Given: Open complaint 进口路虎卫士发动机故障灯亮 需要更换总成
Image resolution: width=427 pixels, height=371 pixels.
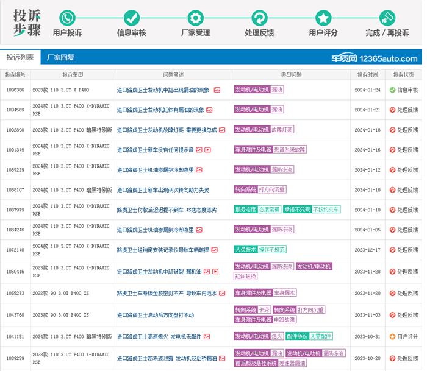Looking at the screenshot, I should click(x=167, y=130).
